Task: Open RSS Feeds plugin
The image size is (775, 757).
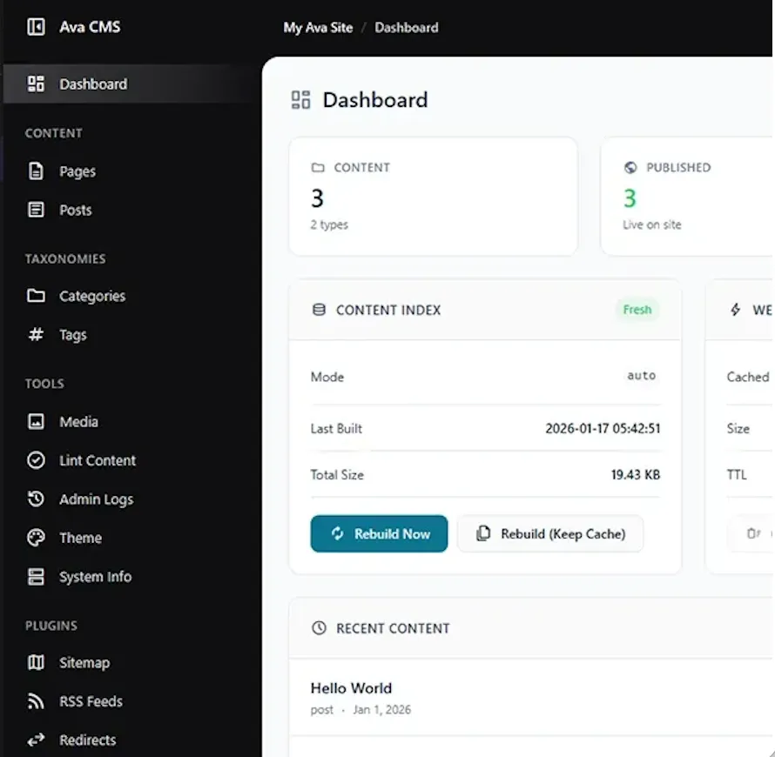Action: coord(131,701)
